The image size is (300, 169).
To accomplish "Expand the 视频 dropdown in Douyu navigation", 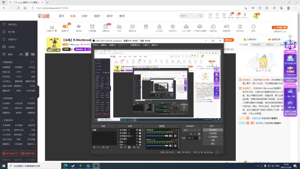I will click(x=97, y=16).
